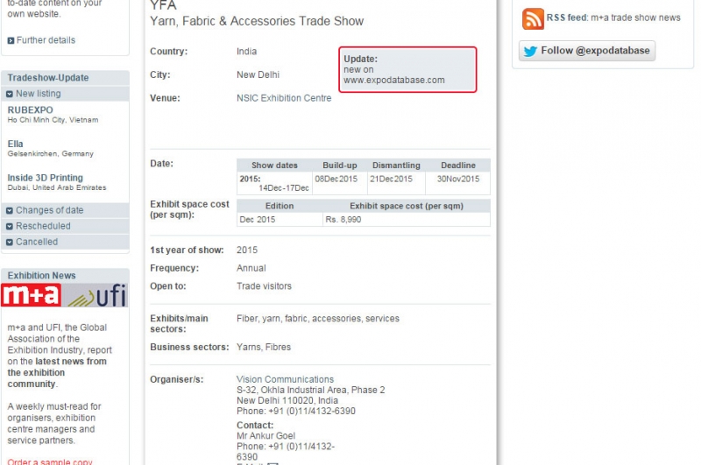This screenshot has width=701, height=465.
Task: Click the UFI logo image
Action: click(x=96, y=296)
